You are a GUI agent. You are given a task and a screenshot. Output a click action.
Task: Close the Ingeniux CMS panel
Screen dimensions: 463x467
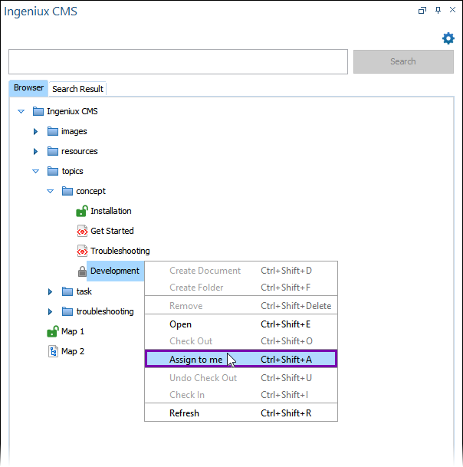[x=452, y=10]
